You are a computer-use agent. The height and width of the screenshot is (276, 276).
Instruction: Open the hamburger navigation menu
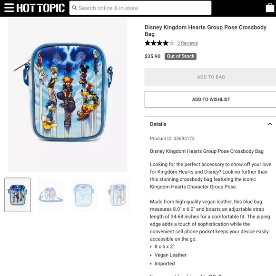tap(9, 8)
